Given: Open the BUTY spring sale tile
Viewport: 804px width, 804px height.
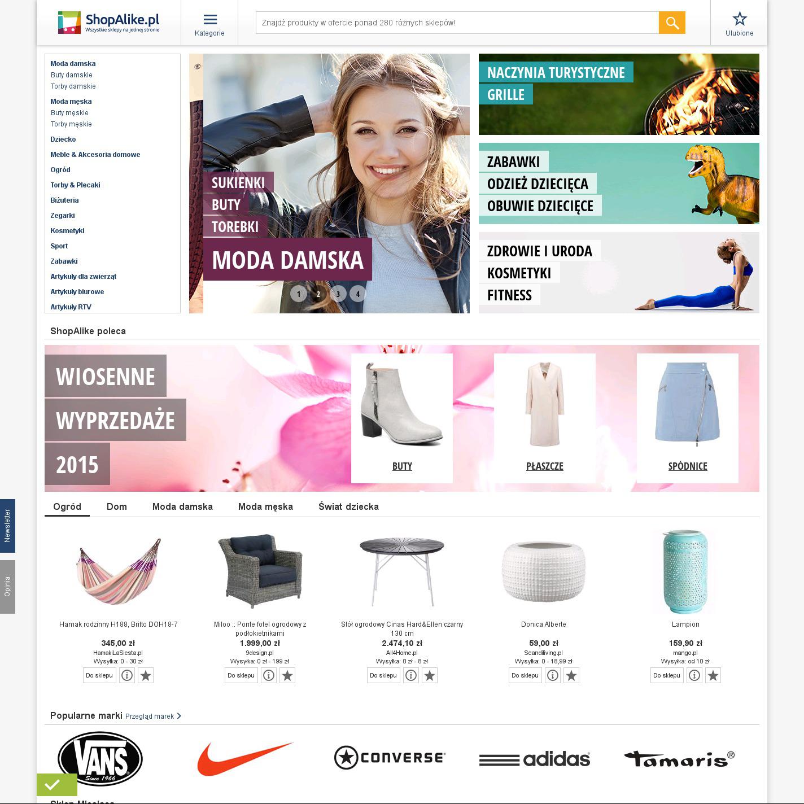Looking at the screenshot, I should point(402,418).
